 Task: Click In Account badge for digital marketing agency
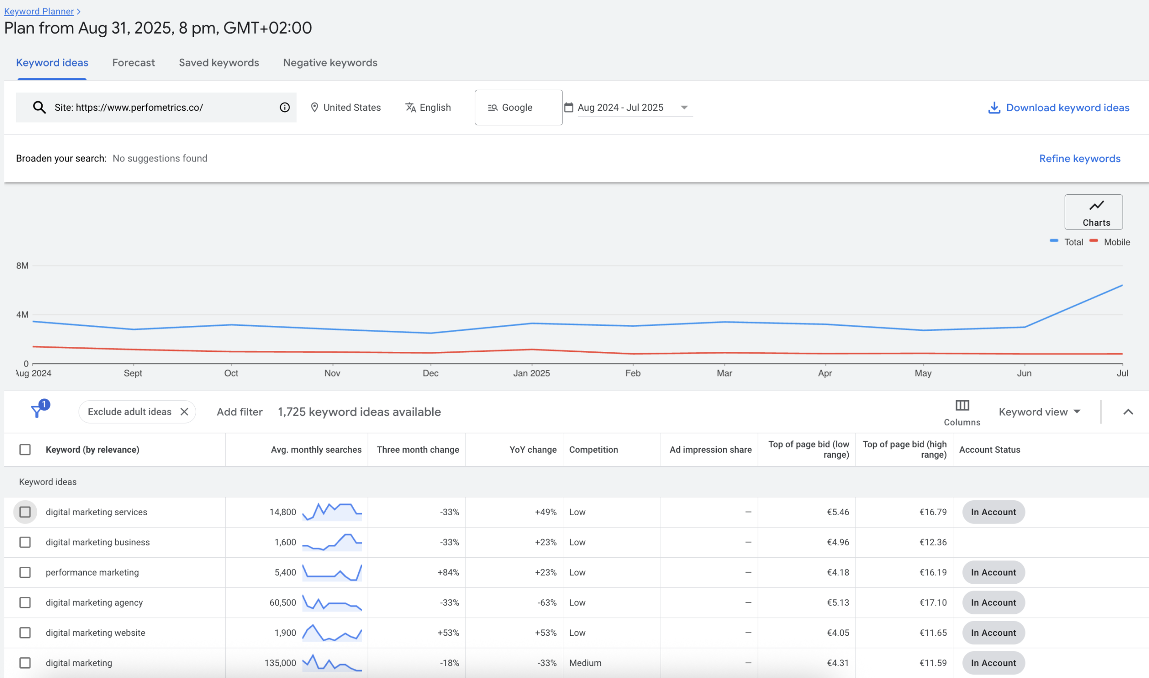[993, 602]
